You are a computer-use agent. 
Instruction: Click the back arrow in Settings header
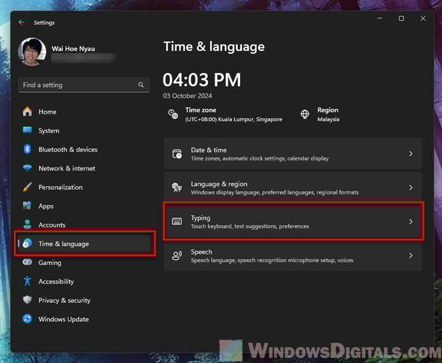21,22
